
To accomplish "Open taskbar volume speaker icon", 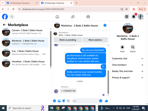I will (x=124, y=108).
